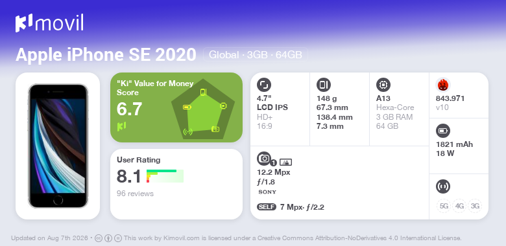Click the screen size display icon
The image size is (506, 246).
point(264,85)
